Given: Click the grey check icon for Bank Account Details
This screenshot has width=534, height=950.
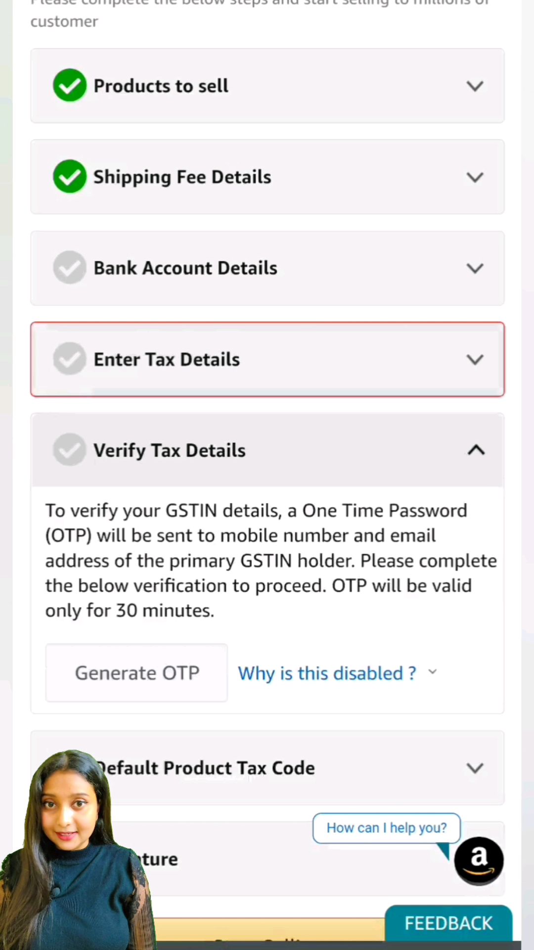Looking at the screenshot, I should click(x=70, y=268).
